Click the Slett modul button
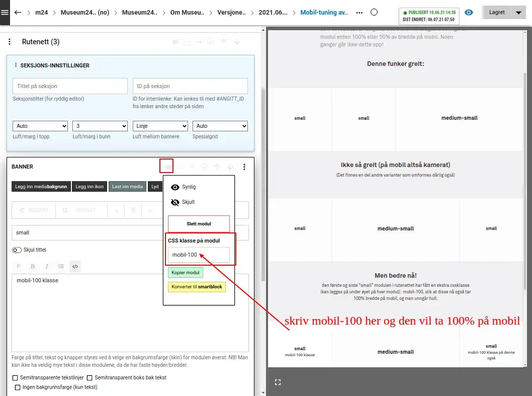 [199, 223]
